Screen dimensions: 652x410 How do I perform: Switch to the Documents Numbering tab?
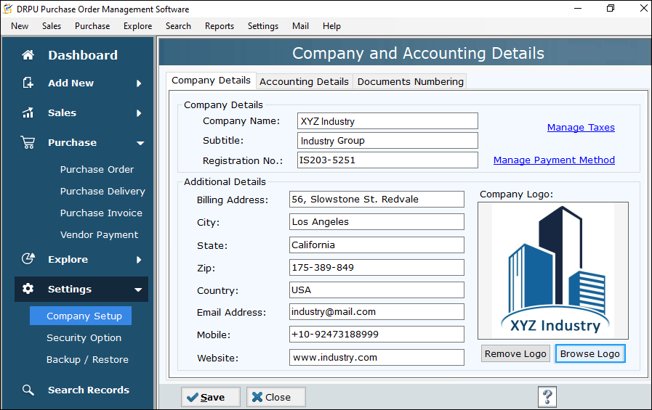pos(411,82)
